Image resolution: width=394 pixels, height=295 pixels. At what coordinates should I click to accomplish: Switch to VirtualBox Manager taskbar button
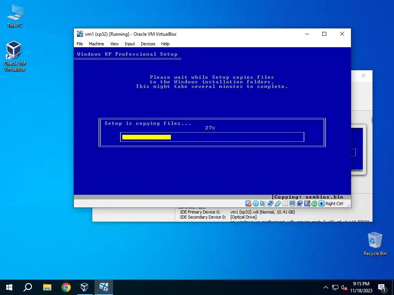tap(84, 287)
